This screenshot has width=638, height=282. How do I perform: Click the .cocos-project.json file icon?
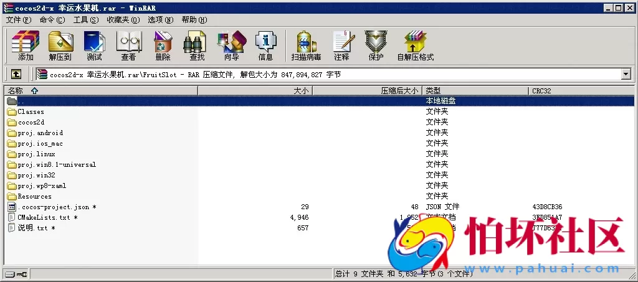tap(11, 207)
